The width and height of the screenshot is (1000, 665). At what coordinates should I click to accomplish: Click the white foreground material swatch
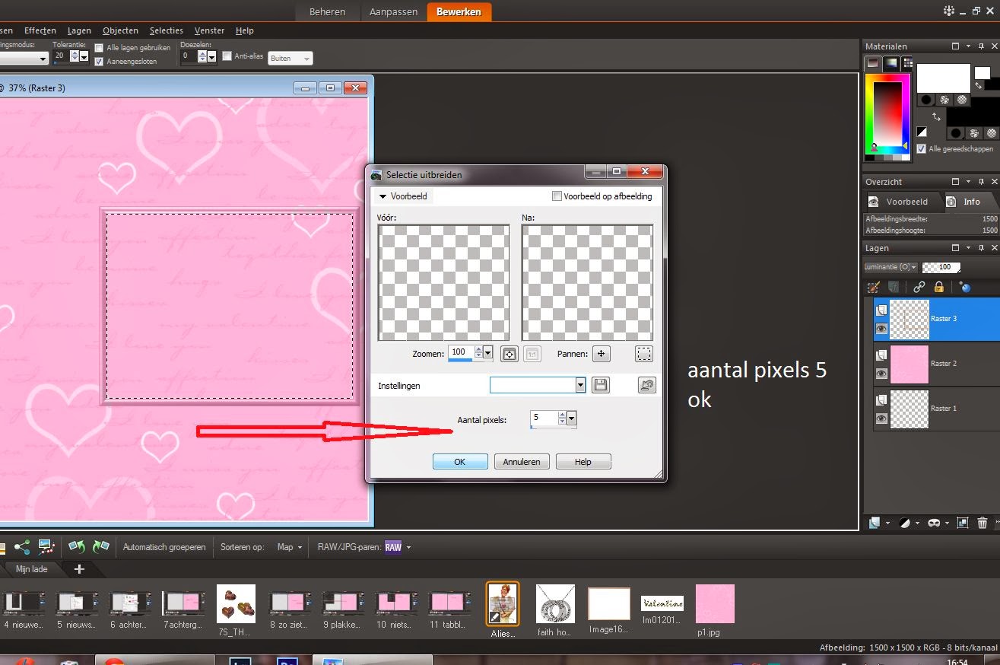[943, 78]
